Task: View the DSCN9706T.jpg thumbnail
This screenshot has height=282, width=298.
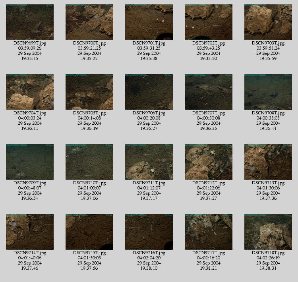Action: tap(149, 92)
